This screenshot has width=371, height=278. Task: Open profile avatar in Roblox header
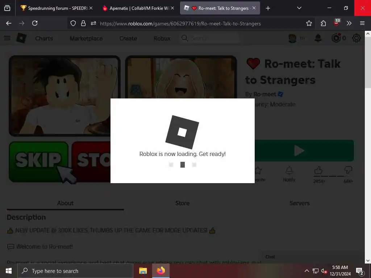click(293, 38)
